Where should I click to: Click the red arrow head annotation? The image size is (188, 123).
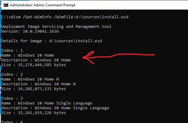pyautogui.click(x=88, y=57)
